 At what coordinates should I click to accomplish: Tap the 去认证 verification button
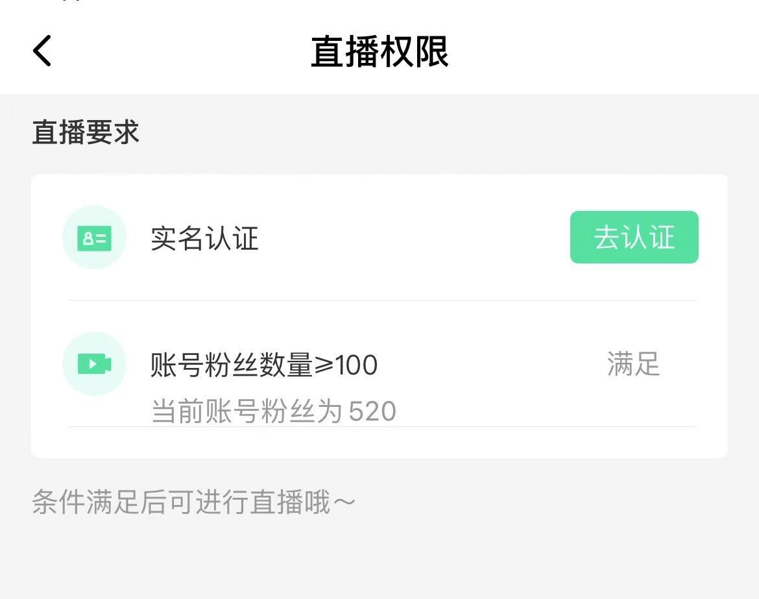pyautogui.click(x=634, y=238)
